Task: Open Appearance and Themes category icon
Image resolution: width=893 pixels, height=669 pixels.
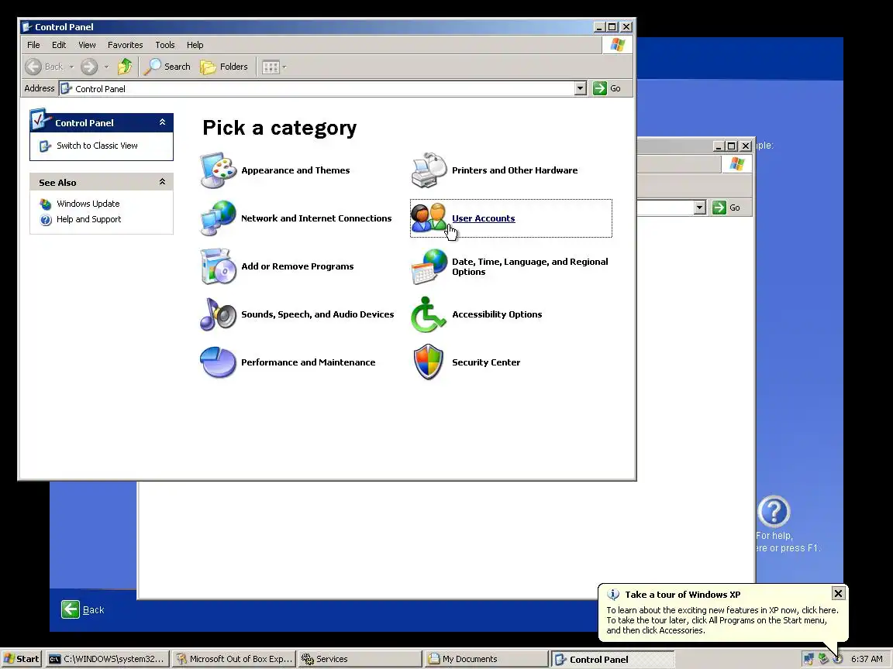Action: pos(218,170)
